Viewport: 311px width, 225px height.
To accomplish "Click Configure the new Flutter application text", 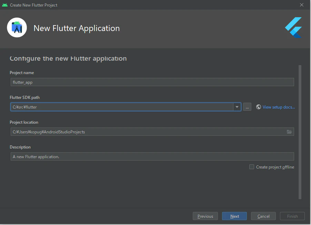I will (x=68, y=59).
